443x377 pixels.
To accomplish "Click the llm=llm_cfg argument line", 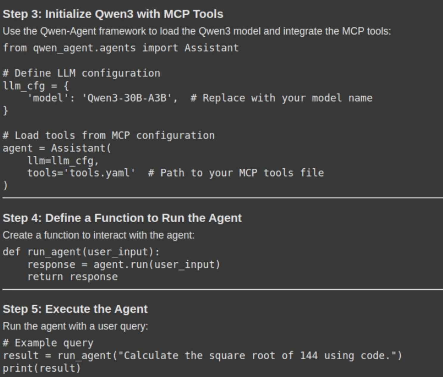I will tap(63, 161).
